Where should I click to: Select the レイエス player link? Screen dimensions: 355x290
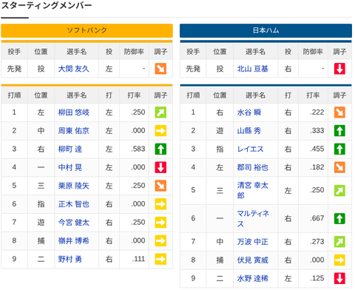click(250, 149)
